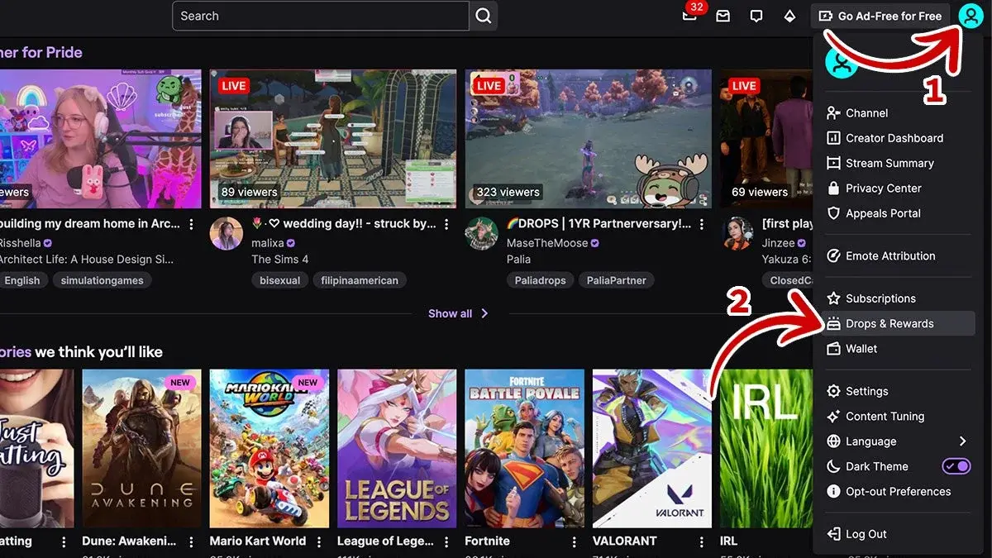Image resolution: width=992 pixels, height=558 pixels.
Task: Open three-dot menu under VALORANT category
Action: click(x=703, y=541)
